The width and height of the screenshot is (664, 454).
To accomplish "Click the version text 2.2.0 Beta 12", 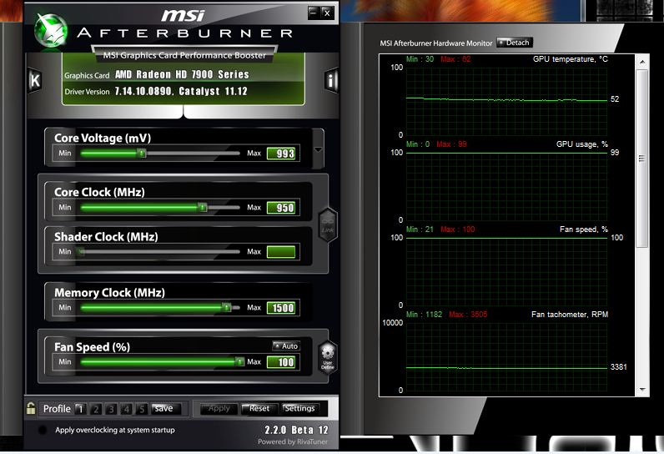I will point(296,430).
